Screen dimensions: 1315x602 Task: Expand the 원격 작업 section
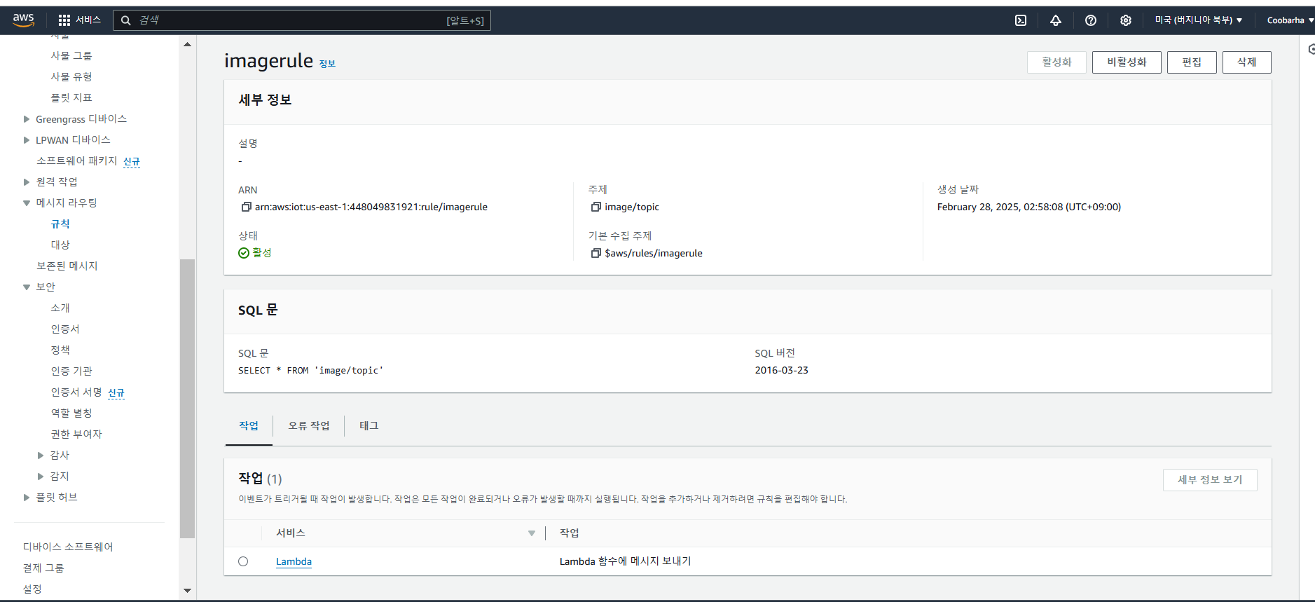(x=27, y=182)
